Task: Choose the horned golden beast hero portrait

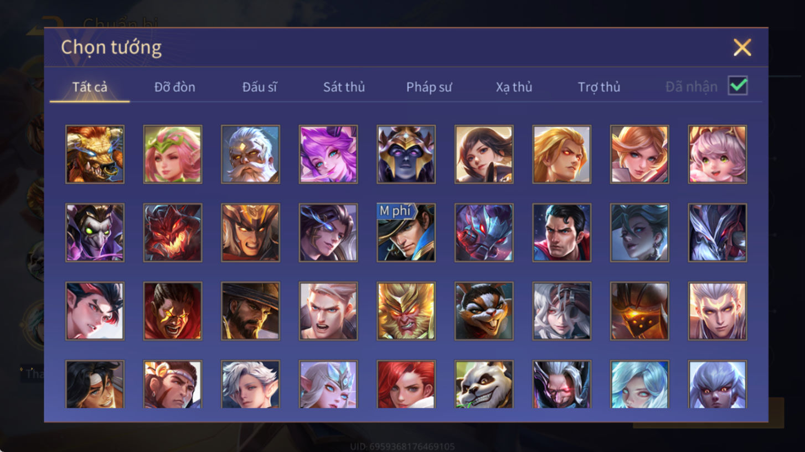Action: pyautogui.click(x=95, y=154)
